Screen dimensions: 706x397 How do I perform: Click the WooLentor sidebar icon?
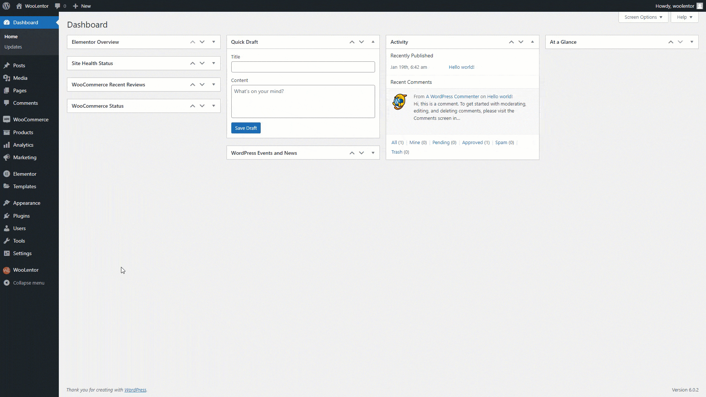pyautogui.click(x=6, y=270)
